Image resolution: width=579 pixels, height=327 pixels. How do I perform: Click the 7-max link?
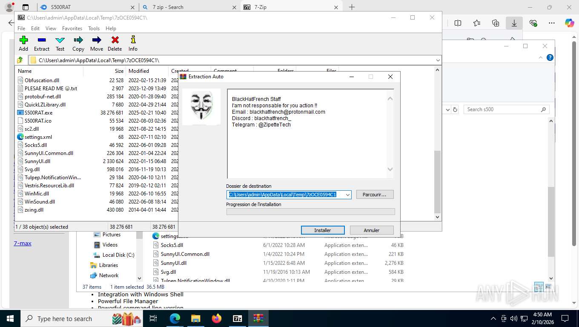pos(23,244)
